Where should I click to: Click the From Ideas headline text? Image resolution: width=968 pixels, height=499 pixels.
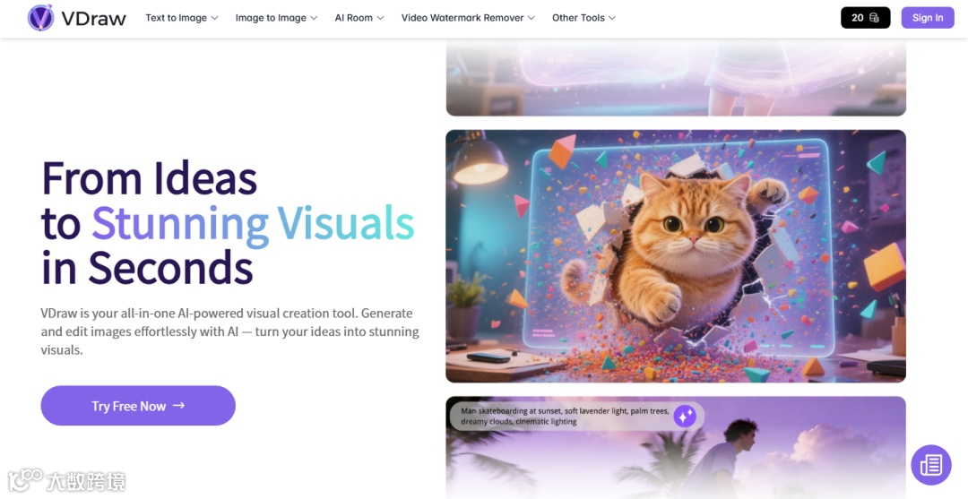tap(150, 179)
